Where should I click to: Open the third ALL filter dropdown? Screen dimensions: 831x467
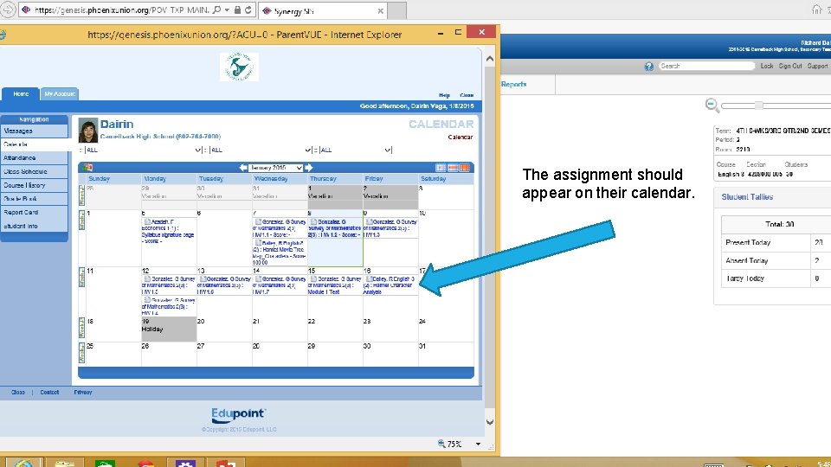point(356,150)
